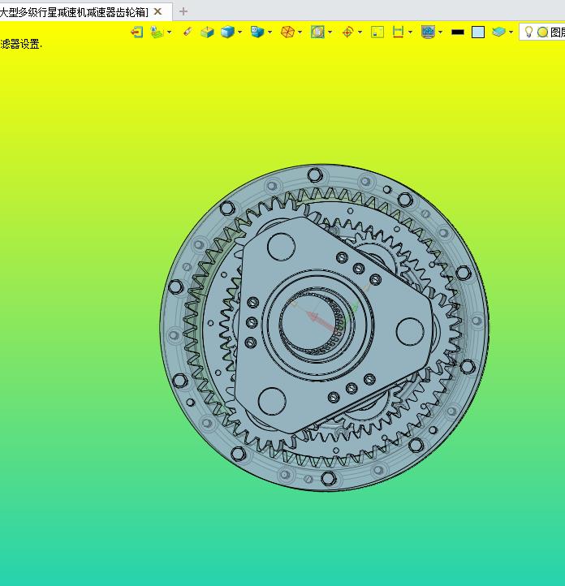Open dropdown beside monitor display icon
The image size is (565, 586).
coord(441,32)
